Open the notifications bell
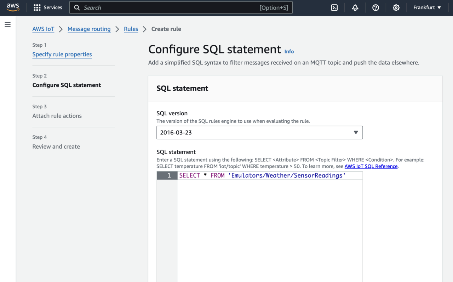Image resolution: width=453 pixels, height=282 pixels. [355, 7]
